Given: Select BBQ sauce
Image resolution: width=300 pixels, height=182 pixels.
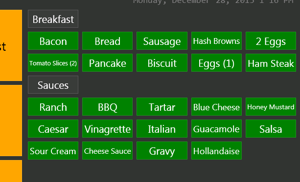Looking at the screenshot, I should [x=107, y=107].
